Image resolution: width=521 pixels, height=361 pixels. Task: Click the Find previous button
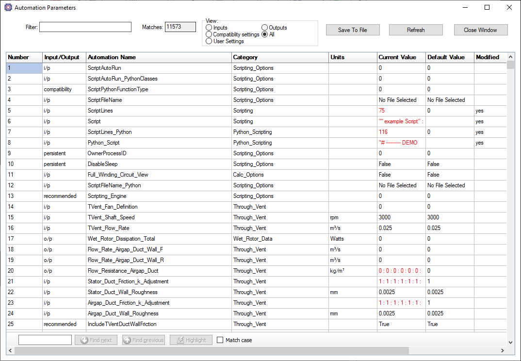coord(144,340)
